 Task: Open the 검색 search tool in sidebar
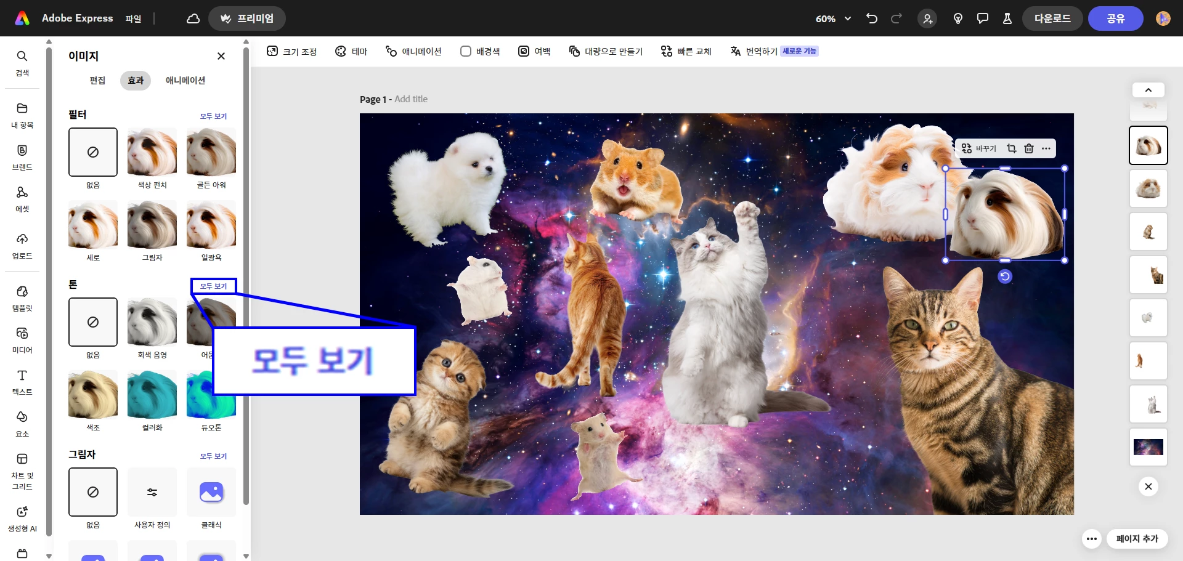click(x=22, y=63)
